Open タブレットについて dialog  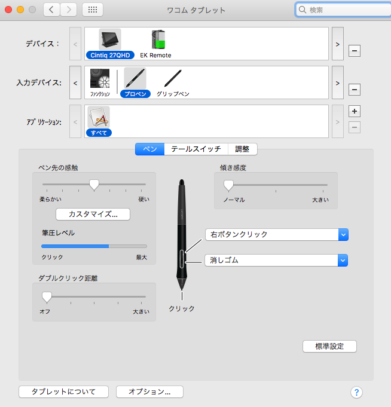[63, 391]
